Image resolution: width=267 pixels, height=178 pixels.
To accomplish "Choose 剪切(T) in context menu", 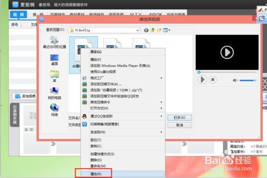I will [123, 140].
